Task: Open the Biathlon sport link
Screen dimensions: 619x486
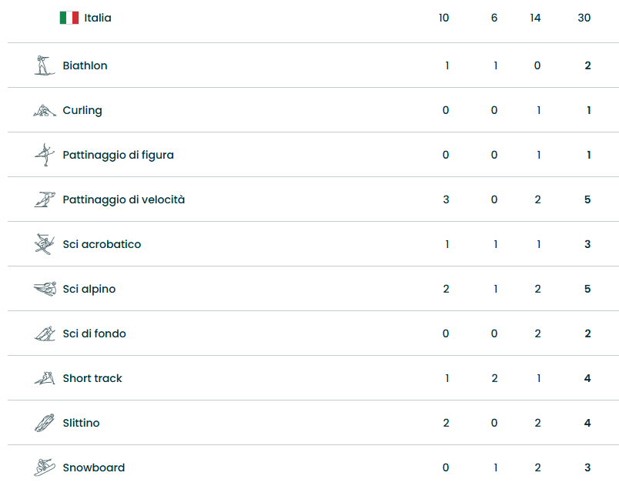Action: (x=85, y=65)
